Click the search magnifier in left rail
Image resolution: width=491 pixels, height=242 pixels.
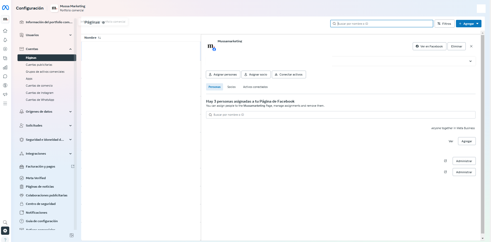pos(5,222)
